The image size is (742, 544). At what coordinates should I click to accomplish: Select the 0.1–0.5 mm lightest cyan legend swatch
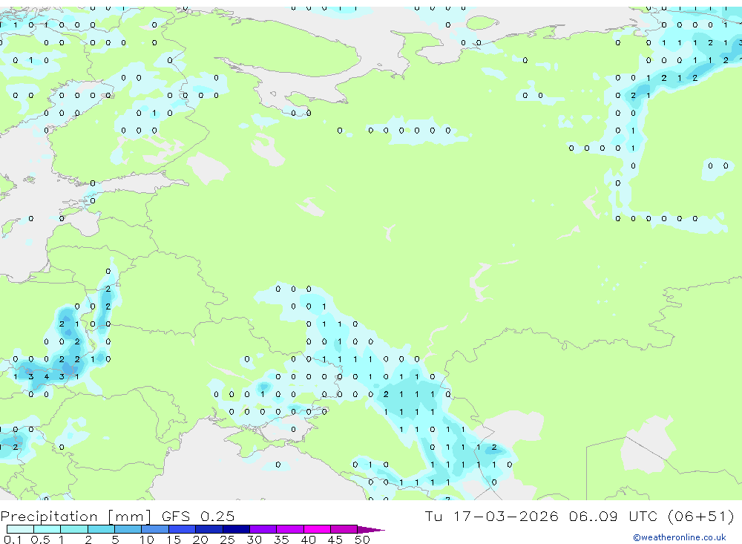[x=20, y=529]
